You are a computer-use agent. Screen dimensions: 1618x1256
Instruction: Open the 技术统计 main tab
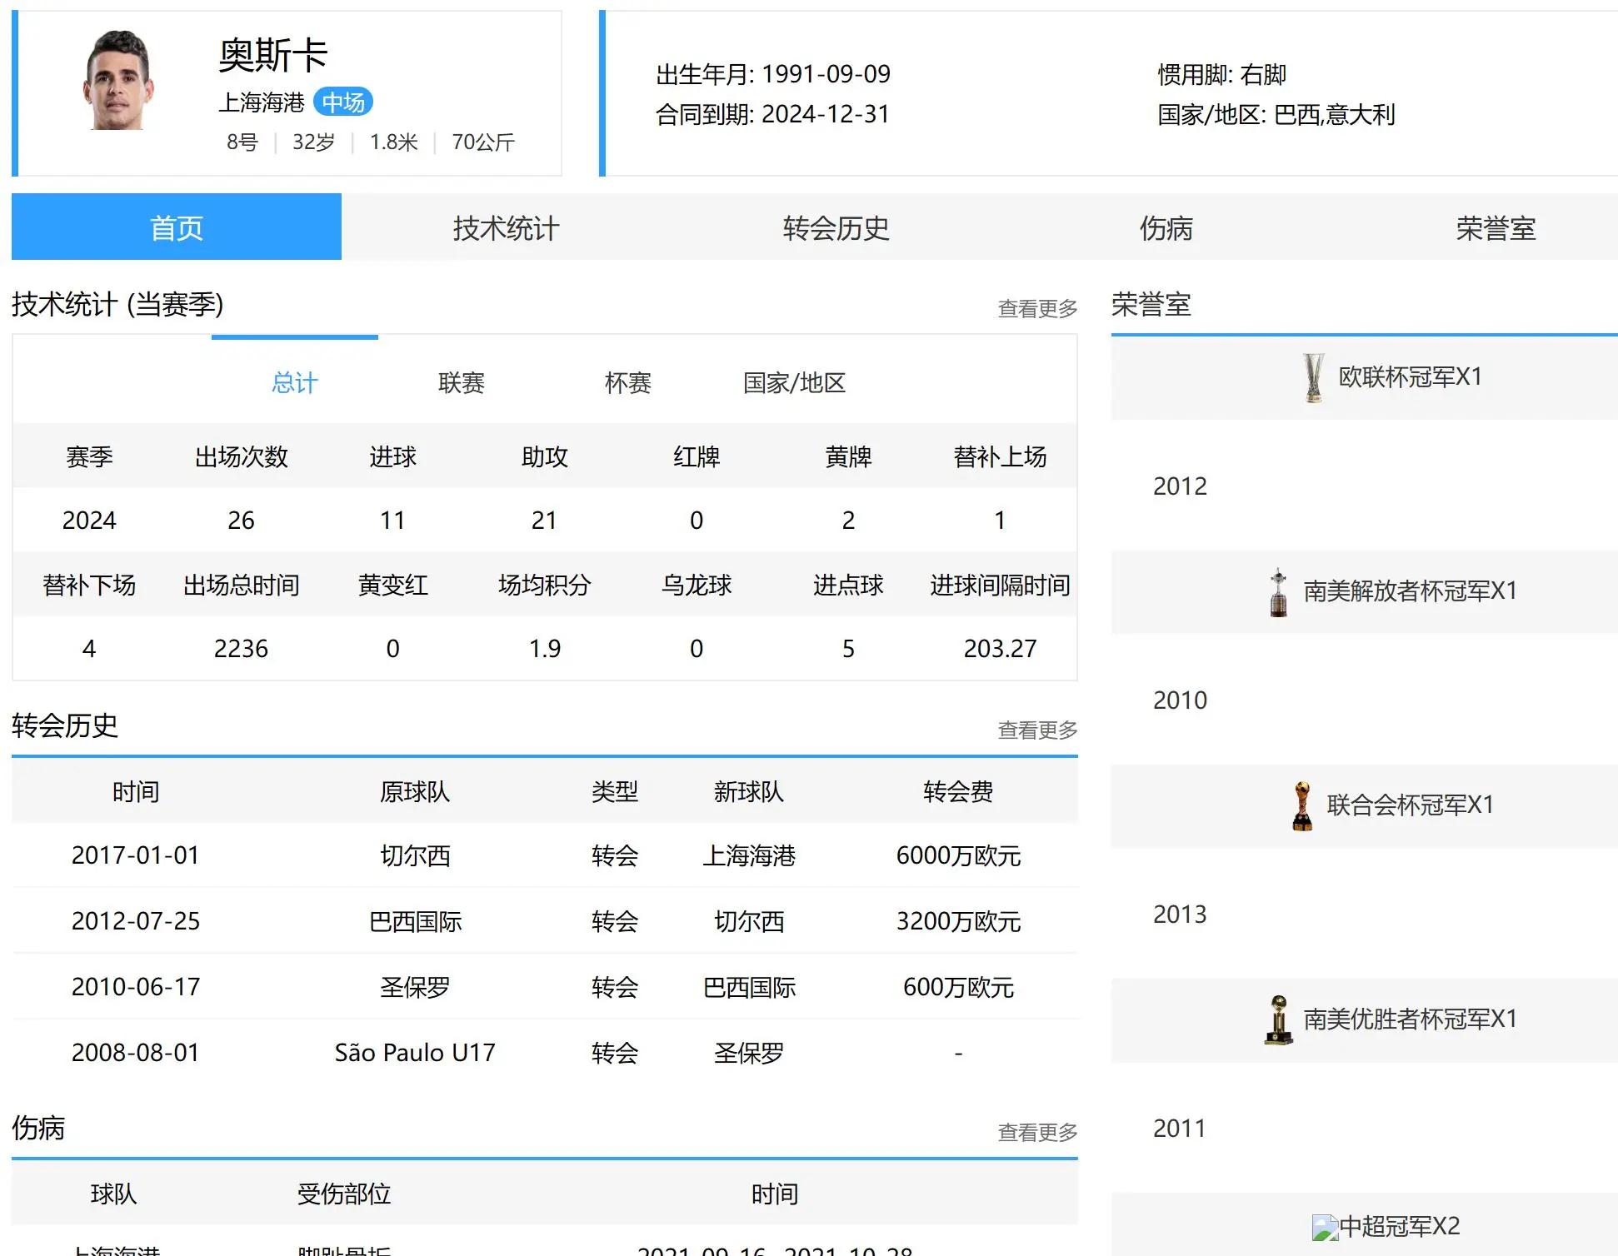506,227
